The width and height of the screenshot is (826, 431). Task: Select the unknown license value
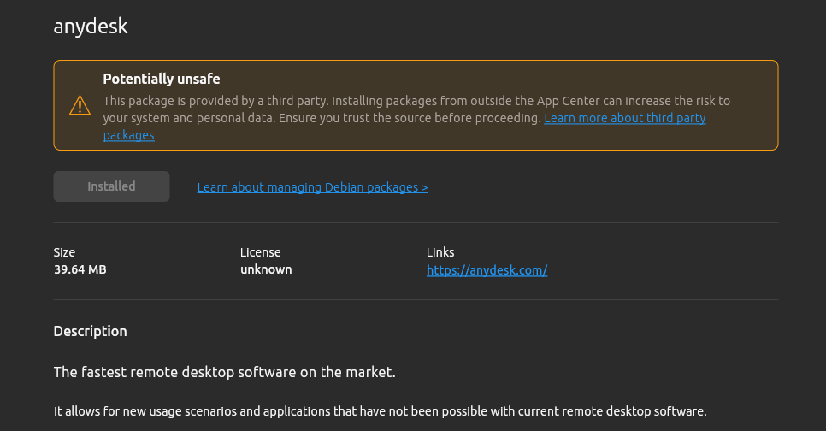(266, 269)
